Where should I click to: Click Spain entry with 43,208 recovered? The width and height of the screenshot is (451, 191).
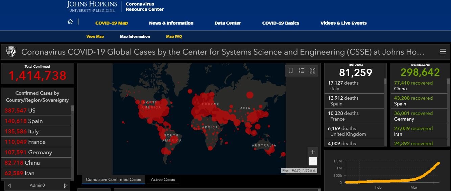coord(419,101)
